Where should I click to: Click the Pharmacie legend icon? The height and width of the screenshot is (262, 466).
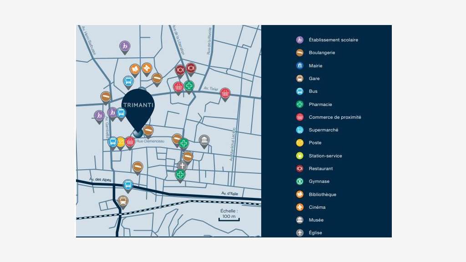300,104
